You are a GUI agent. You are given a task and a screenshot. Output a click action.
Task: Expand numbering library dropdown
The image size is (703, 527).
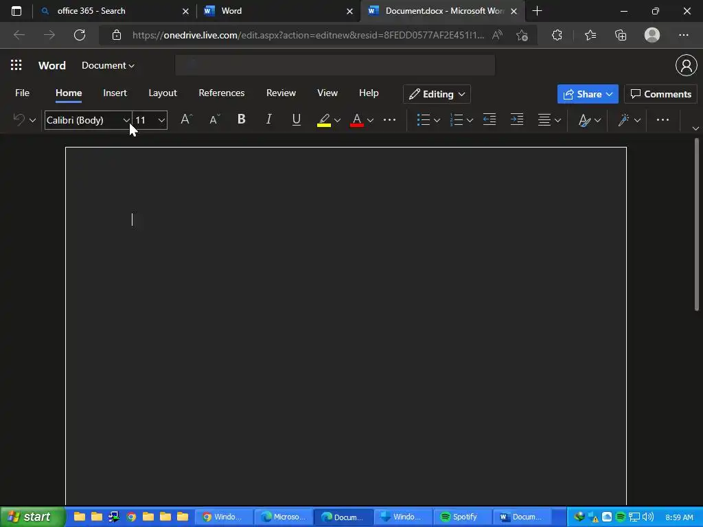[470, 120]
